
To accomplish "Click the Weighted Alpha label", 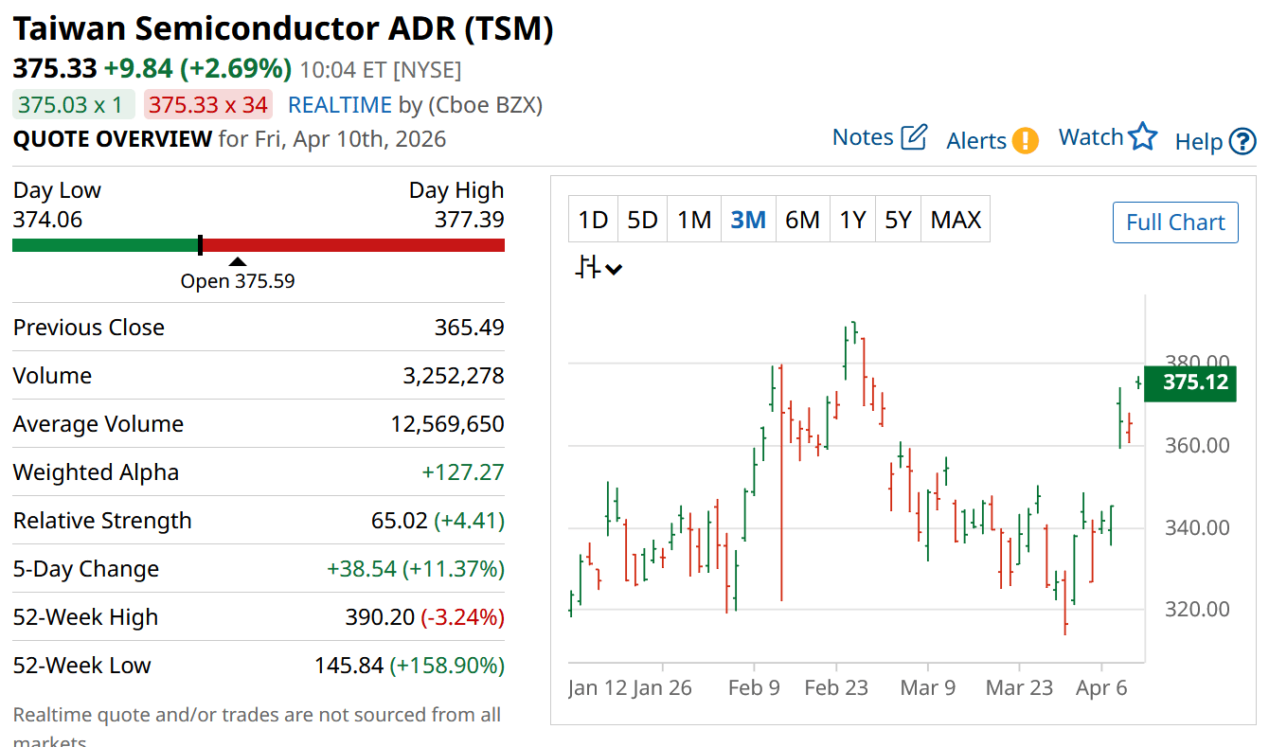I will click(96, 472).
